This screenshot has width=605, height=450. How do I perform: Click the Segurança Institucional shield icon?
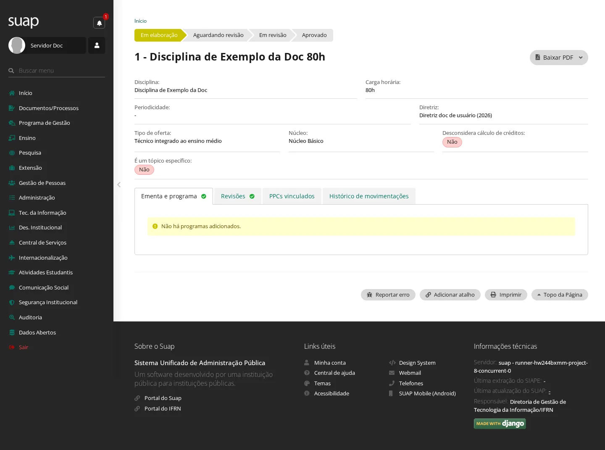(12, 303)
